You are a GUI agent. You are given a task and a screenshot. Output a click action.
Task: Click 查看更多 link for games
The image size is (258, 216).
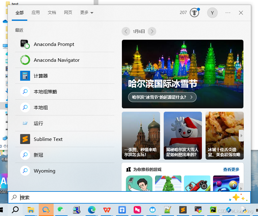231,169
